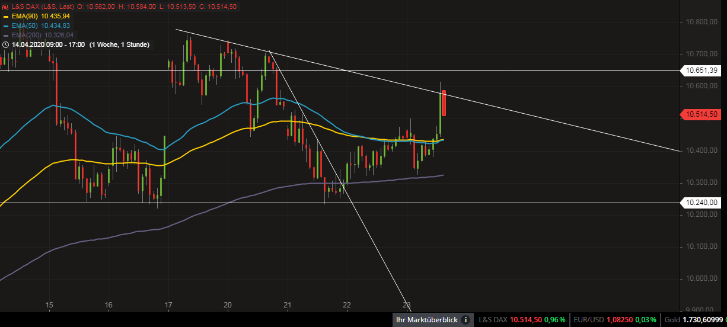The width and height of the screenshot is (727, 327).
Task: Open the EUR/USD 1,08250 ticker entry
Action: coord(614,320)
